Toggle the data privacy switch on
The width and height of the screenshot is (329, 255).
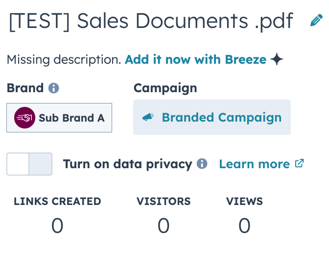tap(29, 164)
